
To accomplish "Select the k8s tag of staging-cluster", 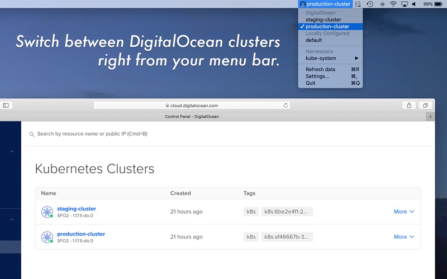I will click(251, 211).
